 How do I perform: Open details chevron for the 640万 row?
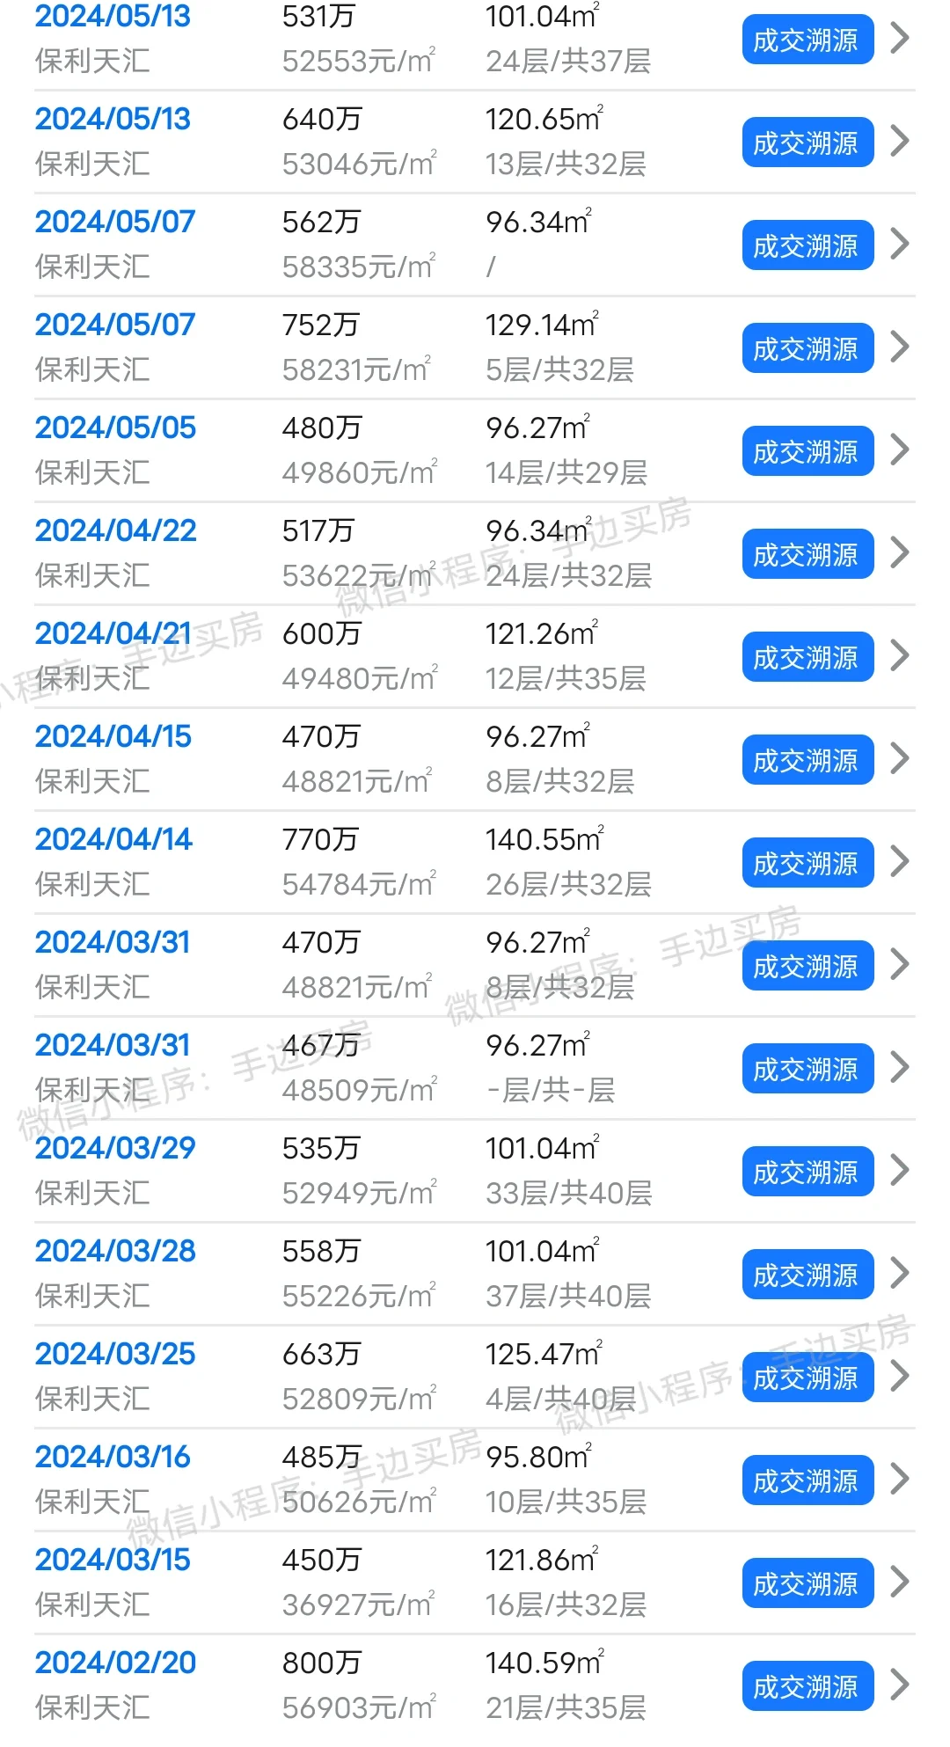coord(899,141)
